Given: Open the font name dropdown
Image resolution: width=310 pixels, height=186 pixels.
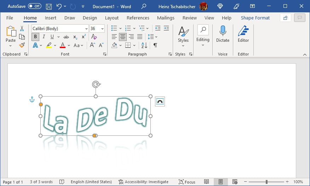Looking at the screenshot, I should [86, 29].
